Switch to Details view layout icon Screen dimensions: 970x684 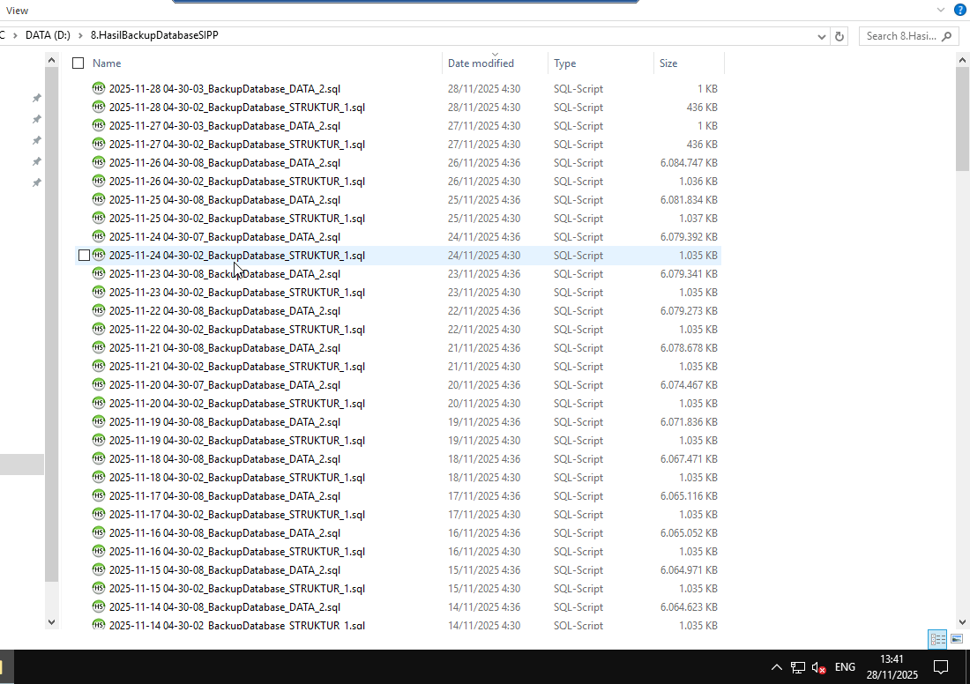click(x=937, y=639)
